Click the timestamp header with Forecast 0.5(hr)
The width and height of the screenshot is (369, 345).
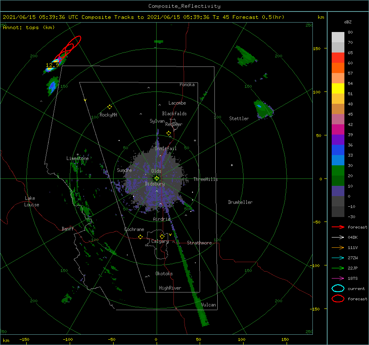click(x=143, y=17)
